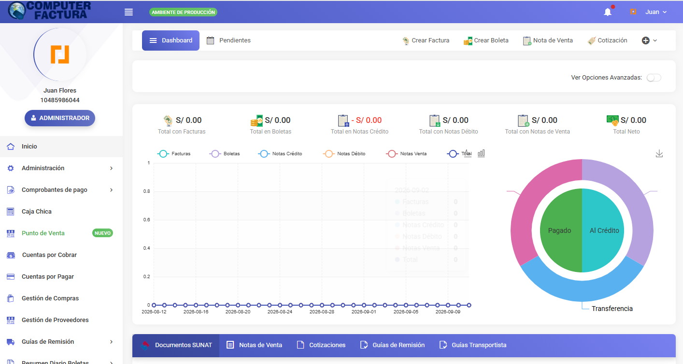Select the Cotizaciones tab

pyautogui.click(x=321, y=345)
